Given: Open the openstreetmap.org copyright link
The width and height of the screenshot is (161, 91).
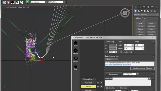Looking at the screenshot, I should pos(118,65).
